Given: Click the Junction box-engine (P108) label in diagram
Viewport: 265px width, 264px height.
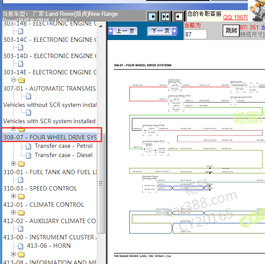Looking at the screenshot, I should click(x=154, y=125).
